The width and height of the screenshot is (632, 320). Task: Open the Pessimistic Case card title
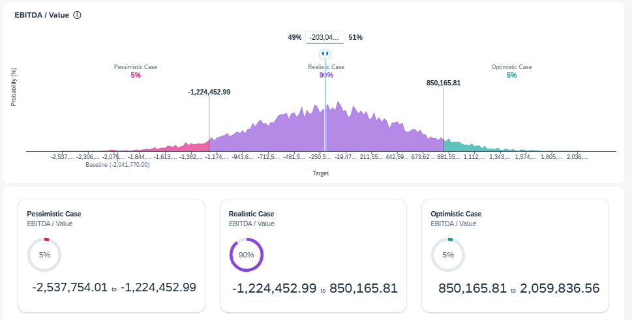click(x=54, y=214)
